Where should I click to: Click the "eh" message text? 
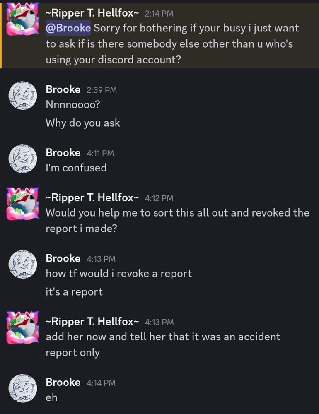tap(51, 397)
